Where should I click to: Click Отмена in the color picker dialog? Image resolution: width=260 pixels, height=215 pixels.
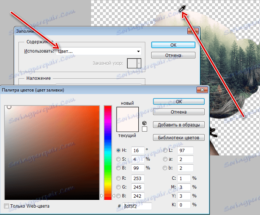179,112
